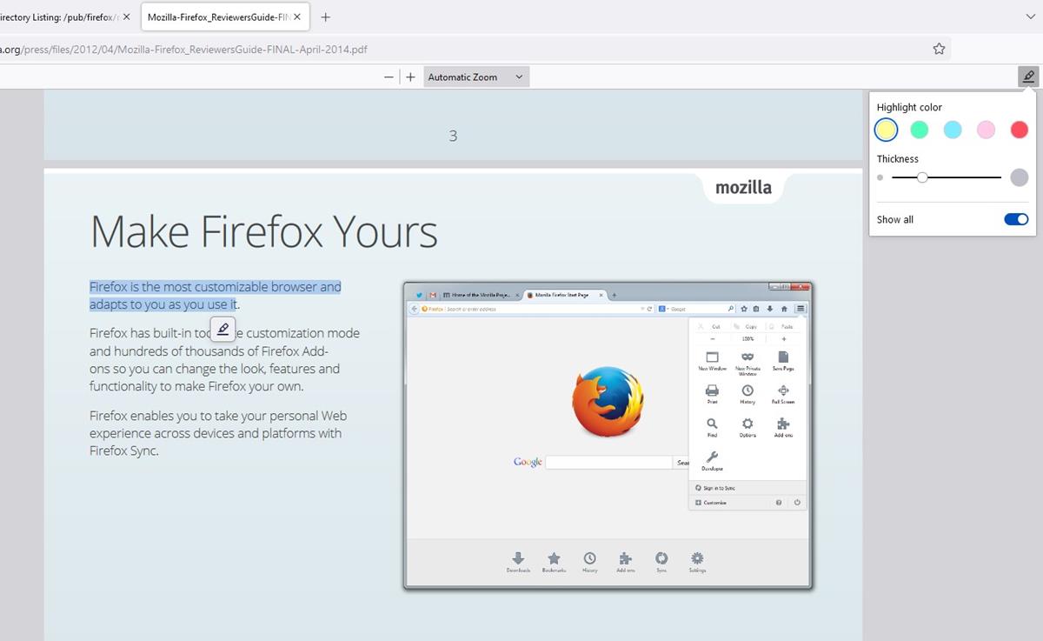
Task: Zoom in on the PDF document
Action: pyautogui.click(x=410, y=77)
